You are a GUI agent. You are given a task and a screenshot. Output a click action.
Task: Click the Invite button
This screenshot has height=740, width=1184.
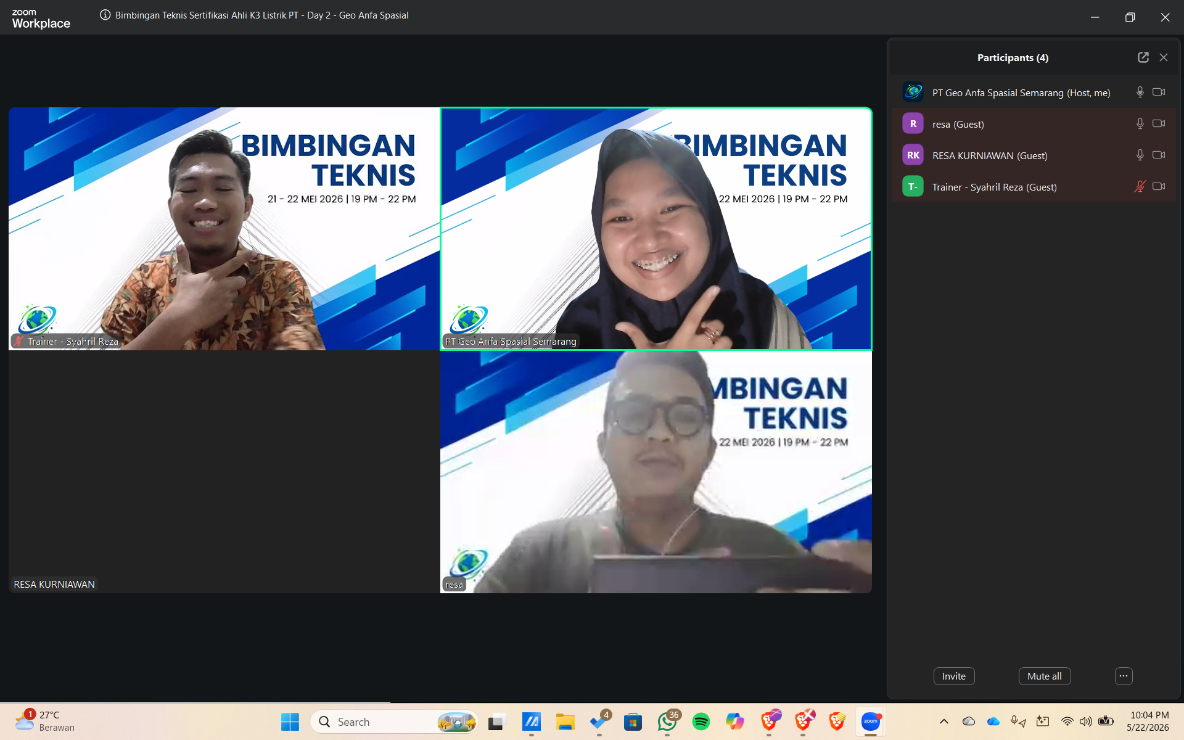pos(953,676)
